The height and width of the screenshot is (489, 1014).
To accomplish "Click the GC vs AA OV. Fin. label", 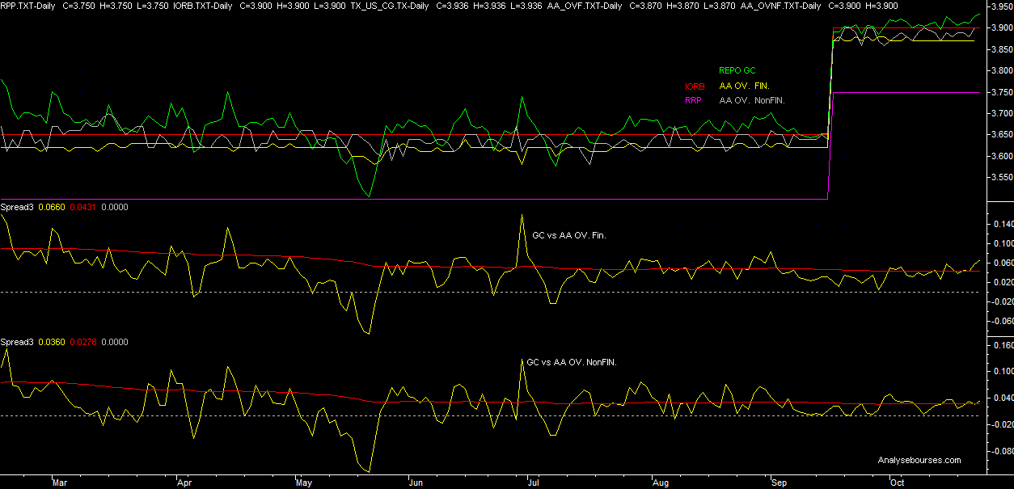I will pos(569,235).
